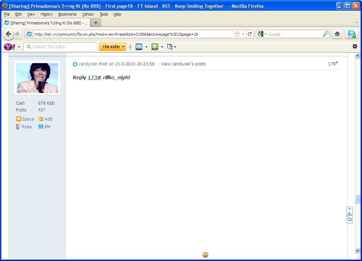Click the URL address bar
The image size is (362, 261).
pyautogui.click(x=134, y=34)
